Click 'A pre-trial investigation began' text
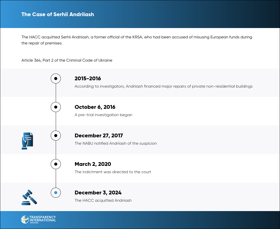Viewport: 280px width, 229px height. [x=103, y=115]
